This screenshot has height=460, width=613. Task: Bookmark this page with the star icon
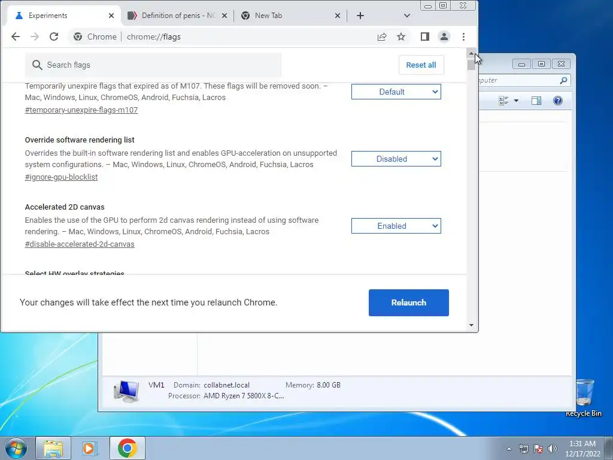point(401,37)
